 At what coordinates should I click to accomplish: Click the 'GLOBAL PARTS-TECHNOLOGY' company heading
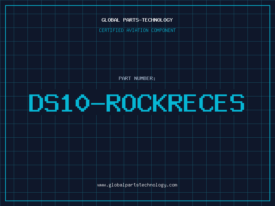point(137,20)
